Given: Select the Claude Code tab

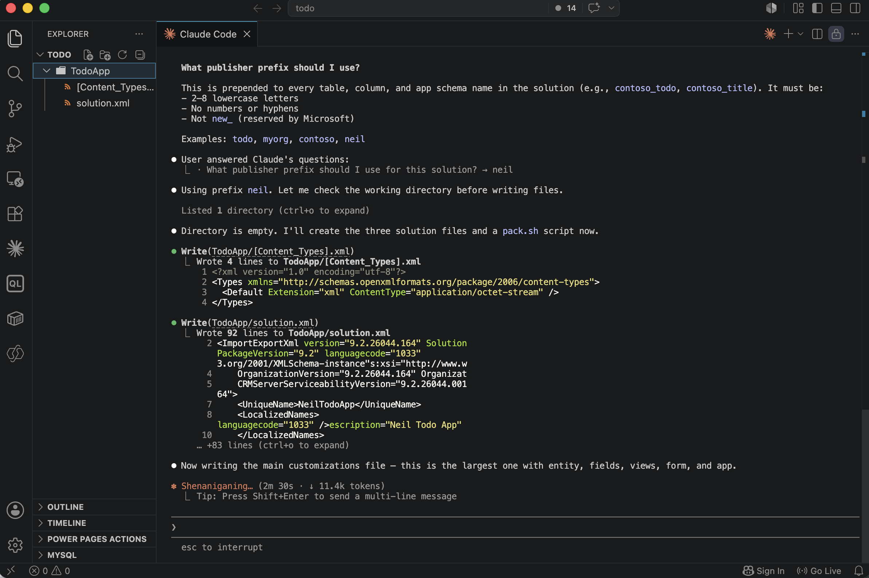Looking at the screenshot, I should click(207, 34).
